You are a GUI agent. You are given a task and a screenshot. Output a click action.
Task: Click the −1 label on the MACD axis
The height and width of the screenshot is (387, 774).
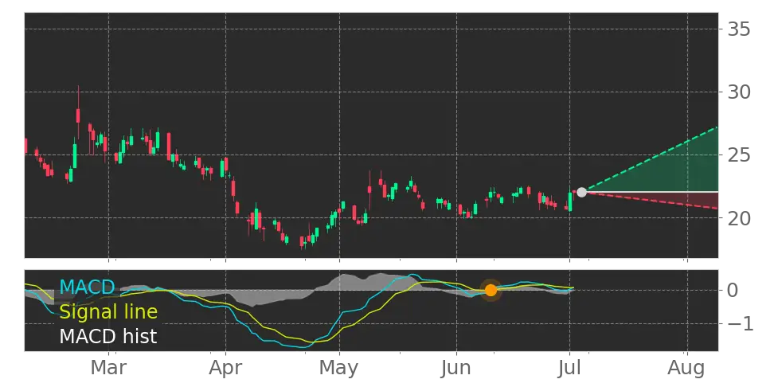[739, 324]
